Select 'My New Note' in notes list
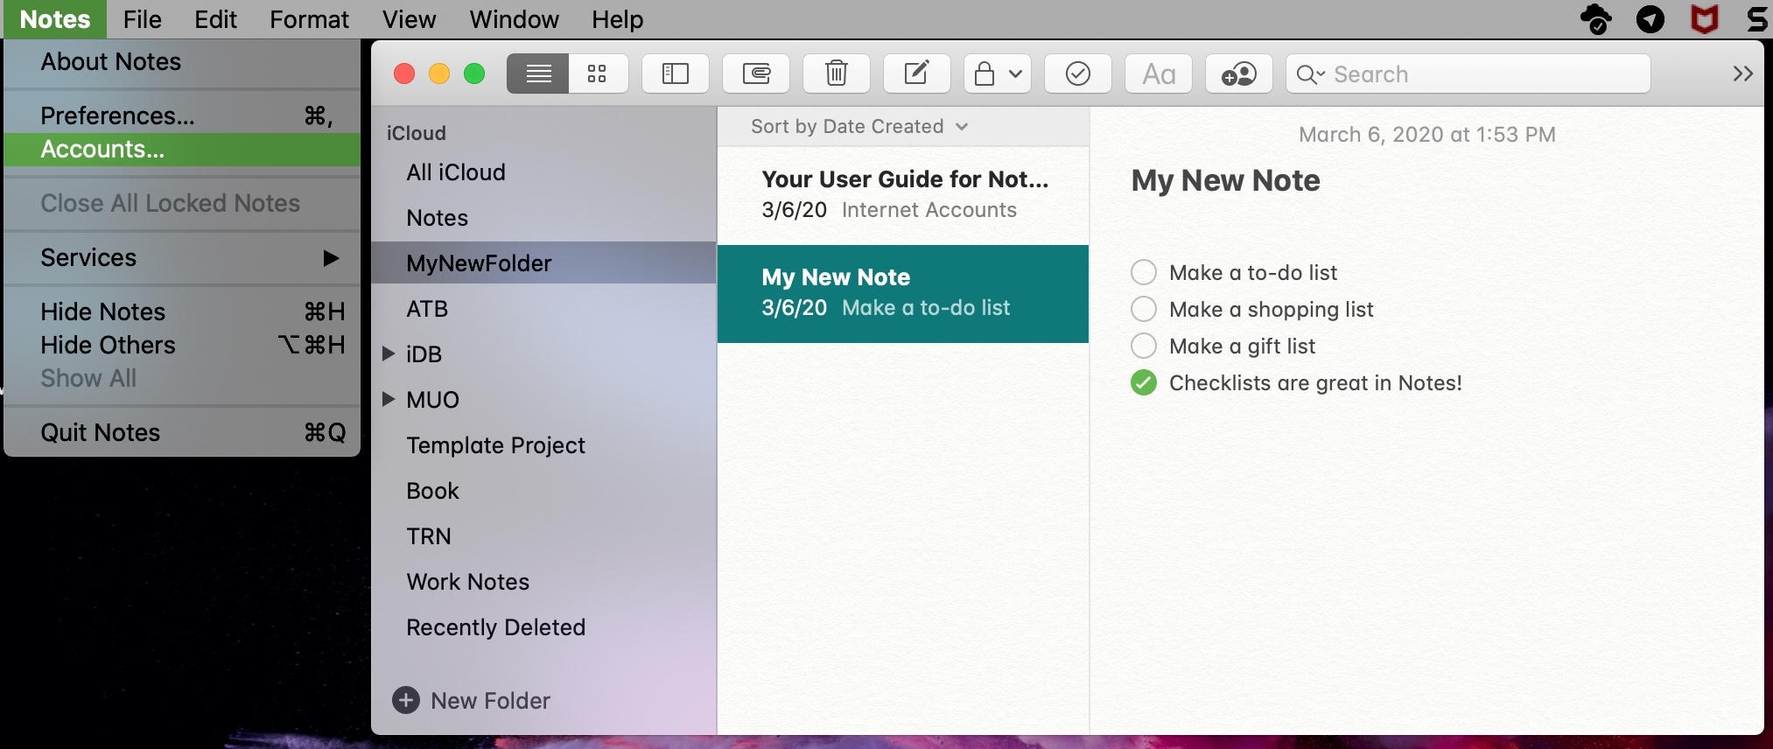 tap(903, 293)
